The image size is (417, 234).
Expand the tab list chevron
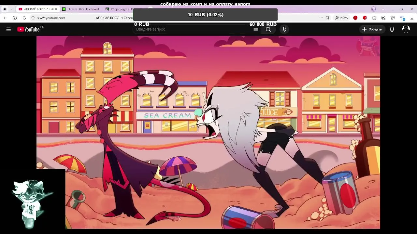click(12, 9)
